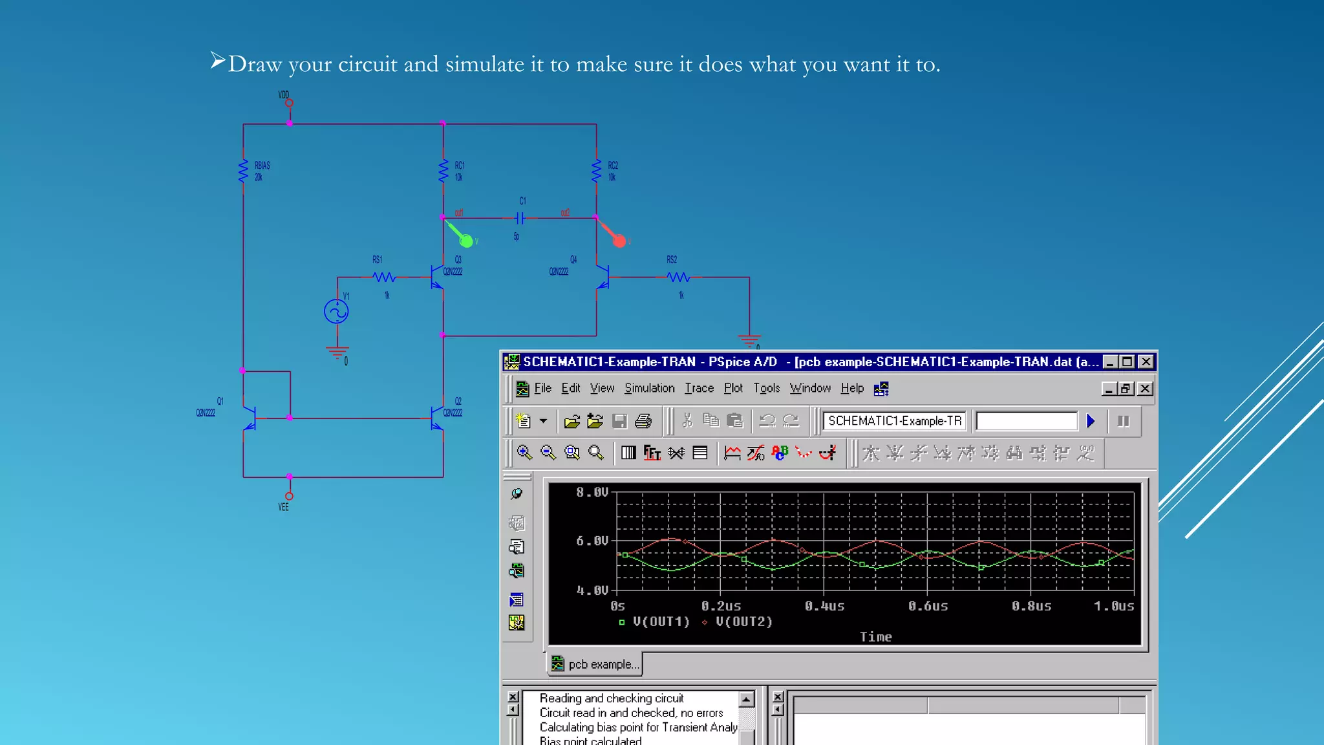Click the Text Label ABC icon
Viewport: 1324px width, 745px height.
tap(780, 453)
